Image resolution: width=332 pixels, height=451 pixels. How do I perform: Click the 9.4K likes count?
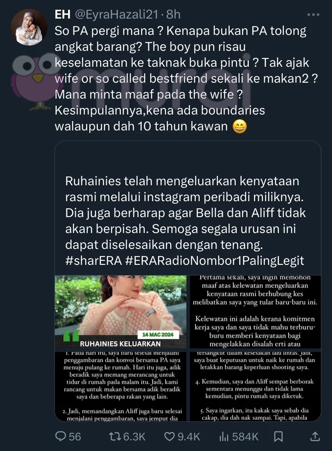[x=189, y=436]
